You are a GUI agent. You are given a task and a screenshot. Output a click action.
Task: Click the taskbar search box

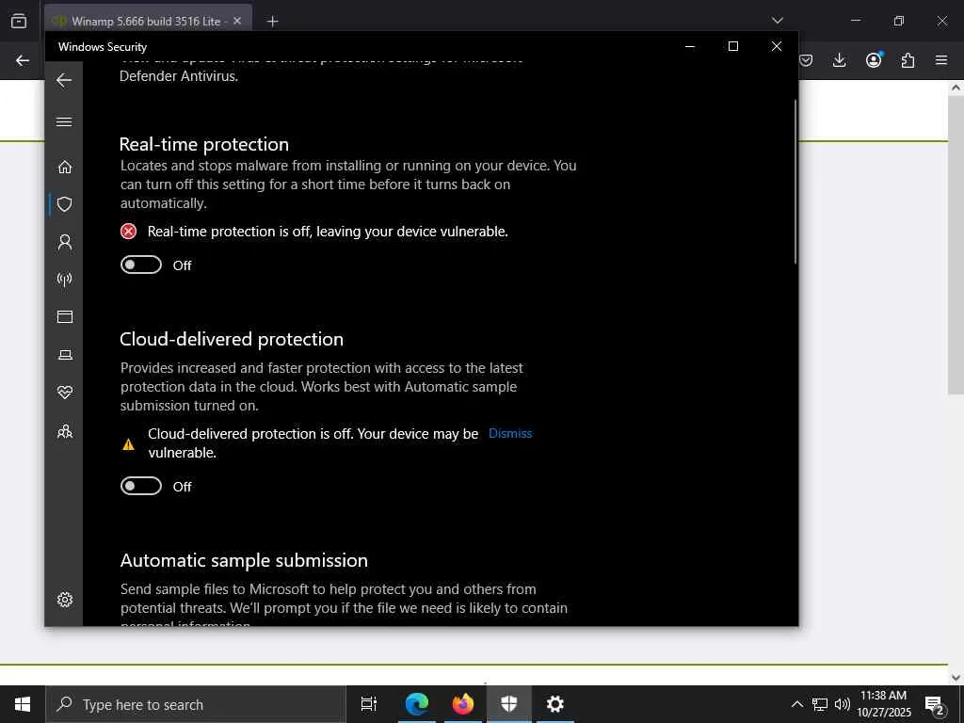(196, 704)
